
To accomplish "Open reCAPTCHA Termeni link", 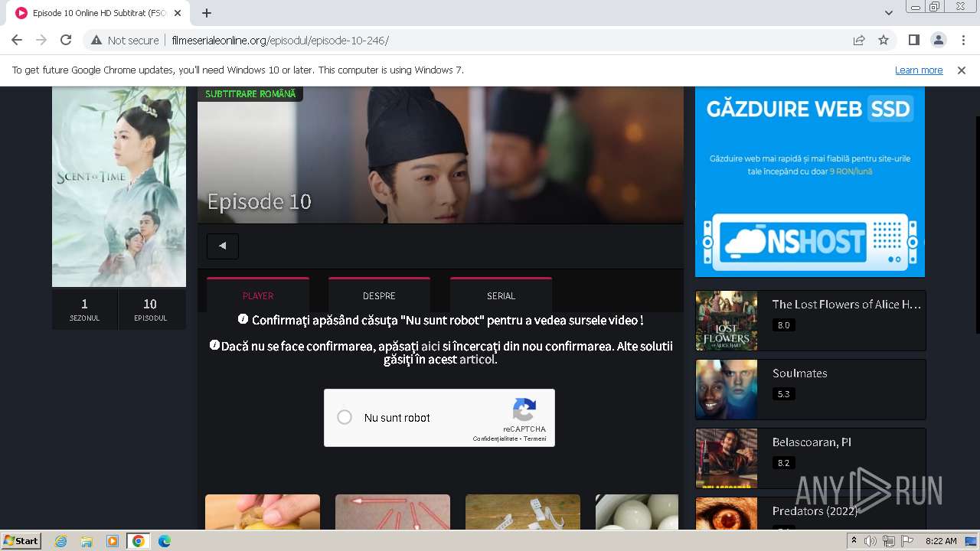I will coord(535,439).
